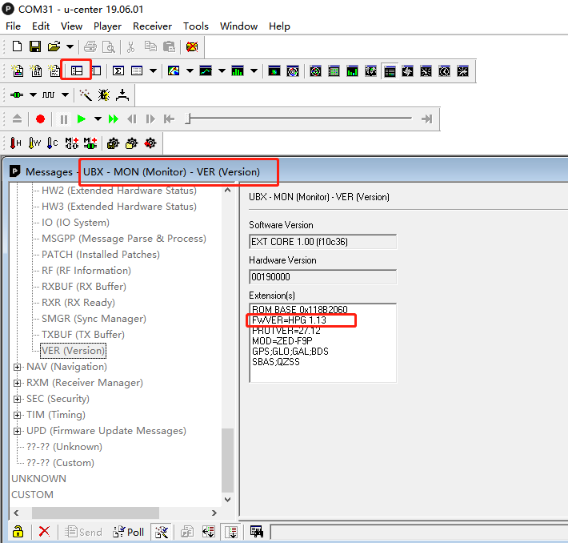Click the Messages View icon in toolbar

point(77,70)
